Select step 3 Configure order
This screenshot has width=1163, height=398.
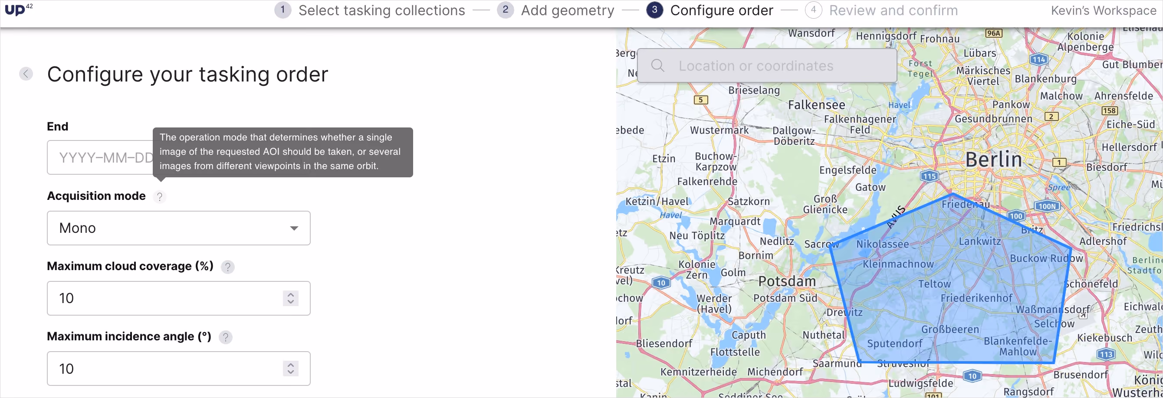click(710, 10)
